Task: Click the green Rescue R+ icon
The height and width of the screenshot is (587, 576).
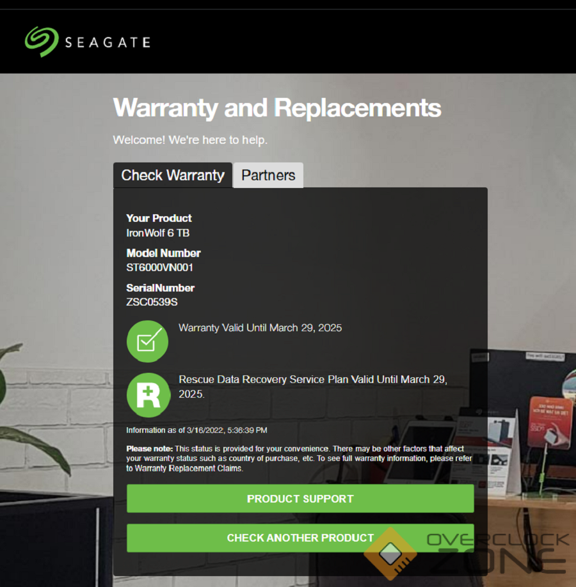Action: 148,395
